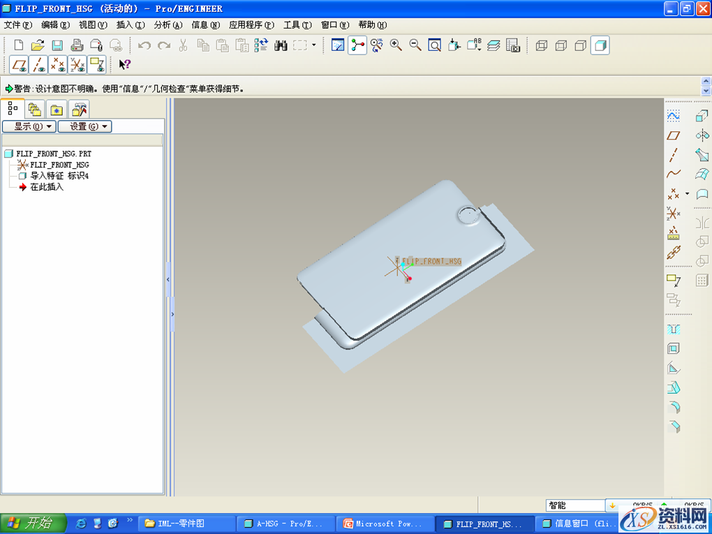
Task: Enable shaded display mode
Action: pyautogui.click(x=600, y=46)
